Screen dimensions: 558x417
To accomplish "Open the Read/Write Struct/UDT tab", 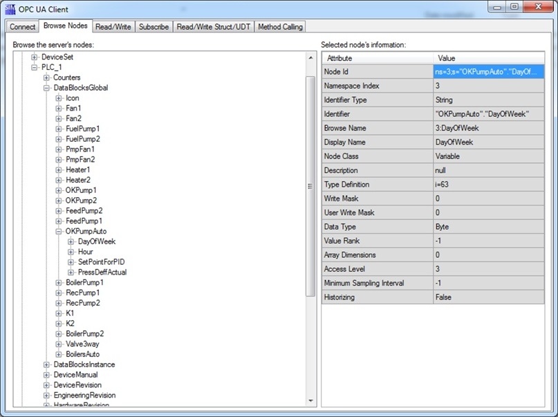I will (214, 27).
